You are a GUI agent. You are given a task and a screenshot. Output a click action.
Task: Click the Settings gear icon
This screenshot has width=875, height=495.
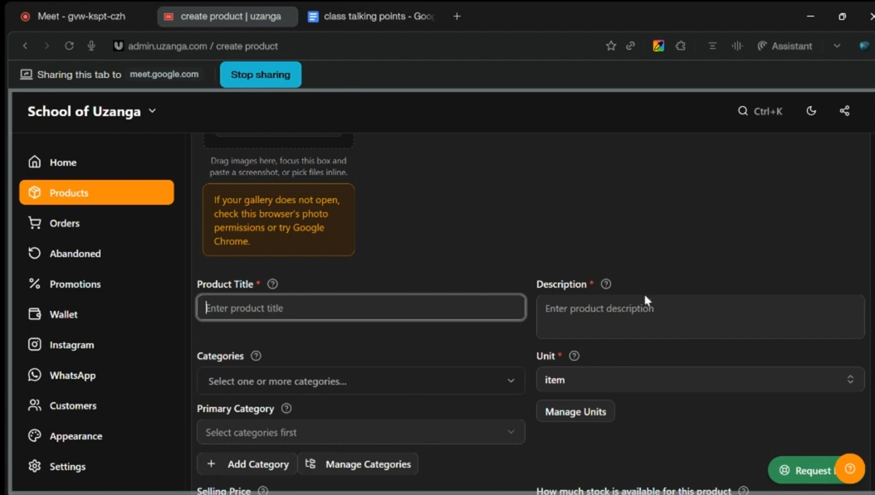click(x=35, y=466)
